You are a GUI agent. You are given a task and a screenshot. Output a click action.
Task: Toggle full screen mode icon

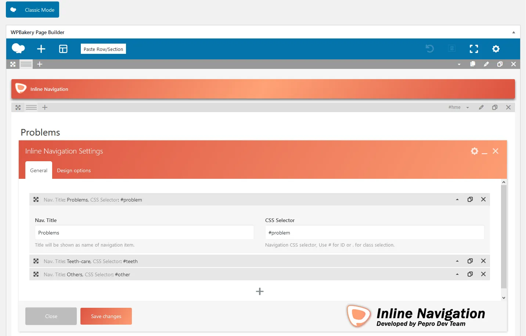474,49
